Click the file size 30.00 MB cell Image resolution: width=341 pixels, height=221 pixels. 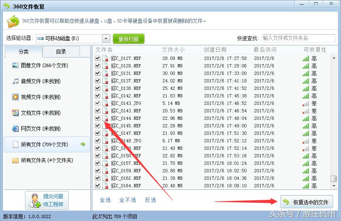click(x=172, y=73)
